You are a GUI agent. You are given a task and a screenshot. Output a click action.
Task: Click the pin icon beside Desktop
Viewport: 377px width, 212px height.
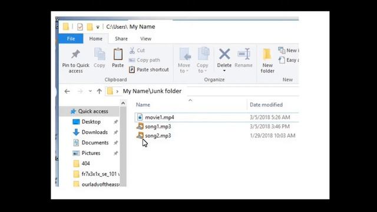pos(115,122)
